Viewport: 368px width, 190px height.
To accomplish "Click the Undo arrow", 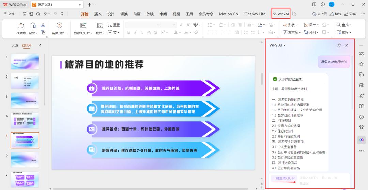I will [45, 14].
